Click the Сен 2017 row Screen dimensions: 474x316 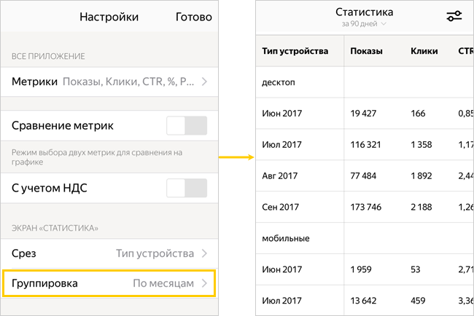(x=365, y=207)
